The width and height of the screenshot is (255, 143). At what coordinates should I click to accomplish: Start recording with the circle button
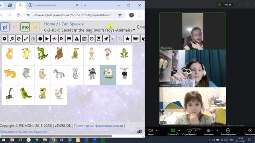[40, 39]
